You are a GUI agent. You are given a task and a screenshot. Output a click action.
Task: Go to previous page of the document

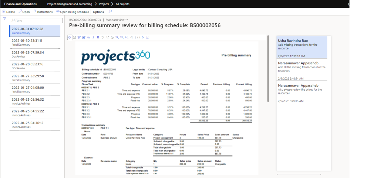coord(131,37)
